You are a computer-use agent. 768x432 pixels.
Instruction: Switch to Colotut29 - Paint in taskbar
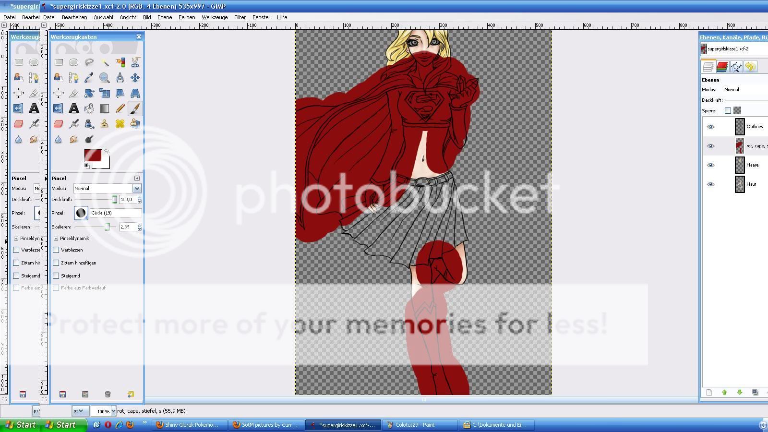click(x=420, y=425)
